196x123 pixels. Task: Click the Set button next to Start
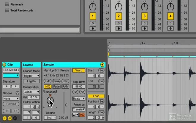[x=101, y=70]
